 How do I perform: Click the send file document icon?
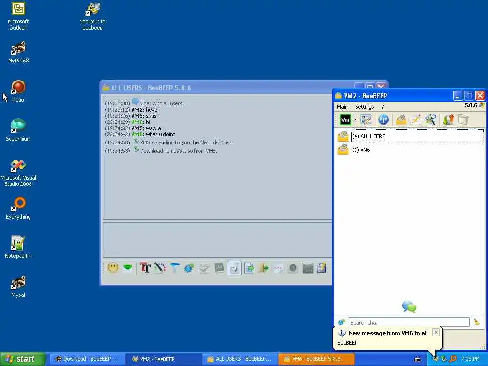(x=249, y=268)
